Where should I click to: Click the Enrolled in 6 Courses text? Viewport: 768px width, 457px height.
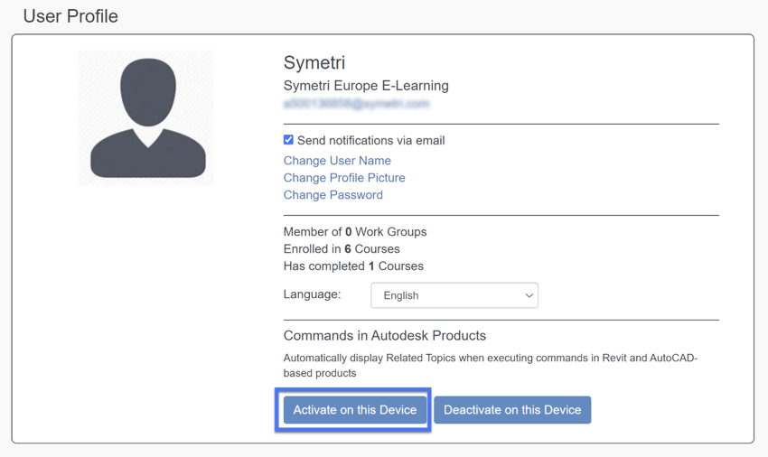(x=342, y=249)
